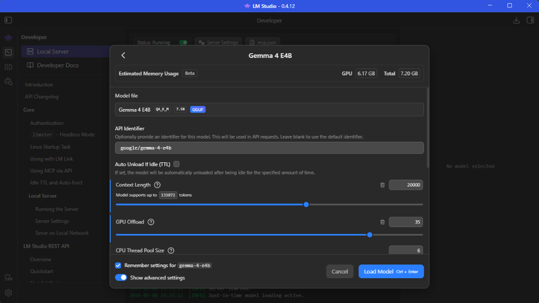This screenshot has width=539, height=303.
Task: Click the Core section heading in the docs list
Action: click(29, 110)
